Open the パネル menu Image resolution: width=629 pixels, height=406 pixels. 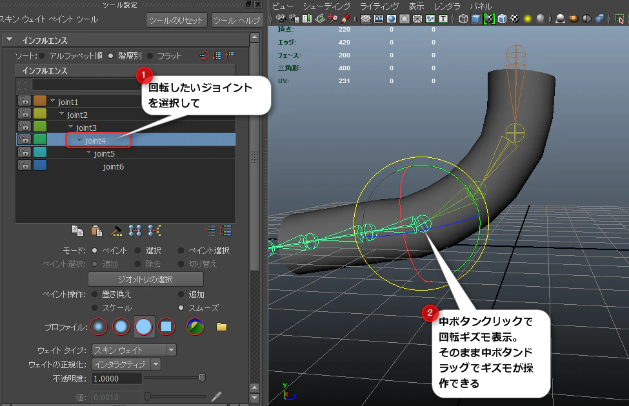tap(481, 6)
